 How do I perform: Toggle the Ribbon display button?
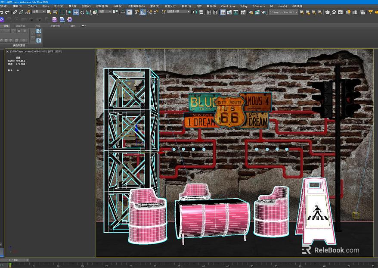click(x=223, y=12)
